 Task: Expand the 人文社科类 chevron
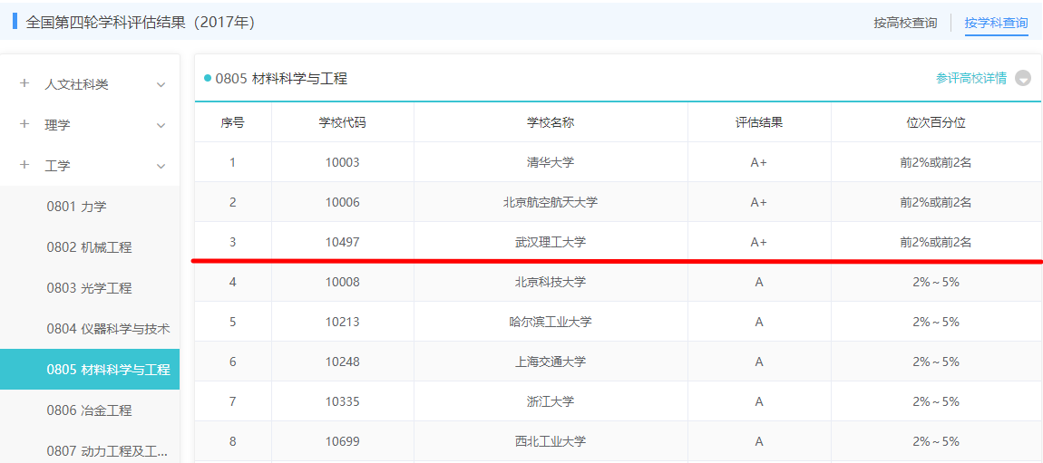[161, 85]
